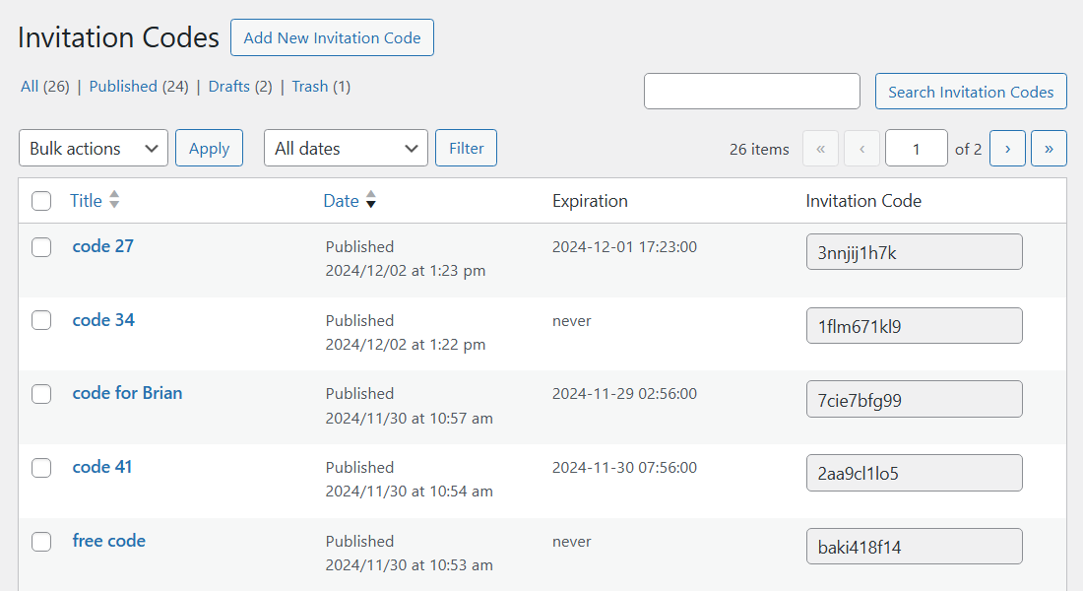This screenshot has height=591, width=1083.
Task: Click date text 2024/12/02 at 1:23 pm
Action: click(406, 270)
